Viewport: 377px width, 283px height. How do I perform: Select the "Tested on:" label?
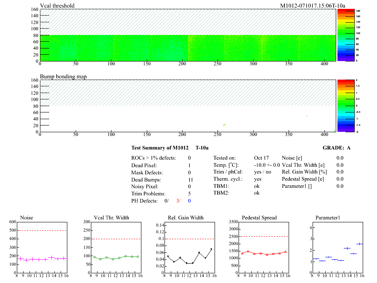point(225,158)
